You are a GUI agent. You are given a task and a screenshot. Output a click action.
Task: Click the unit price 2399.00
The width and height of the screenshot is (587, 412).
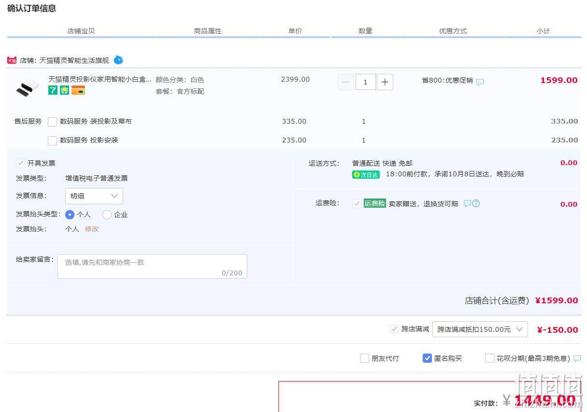point(295,79)
